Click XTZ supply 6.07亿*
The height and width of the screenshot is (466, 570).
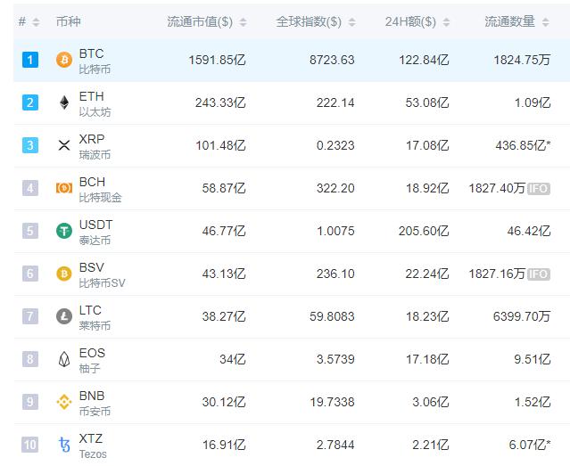tap(530, 445)
